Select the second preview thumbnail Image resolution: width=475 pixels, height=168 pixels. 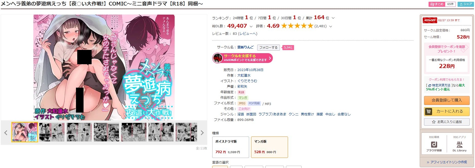(52, 132)
